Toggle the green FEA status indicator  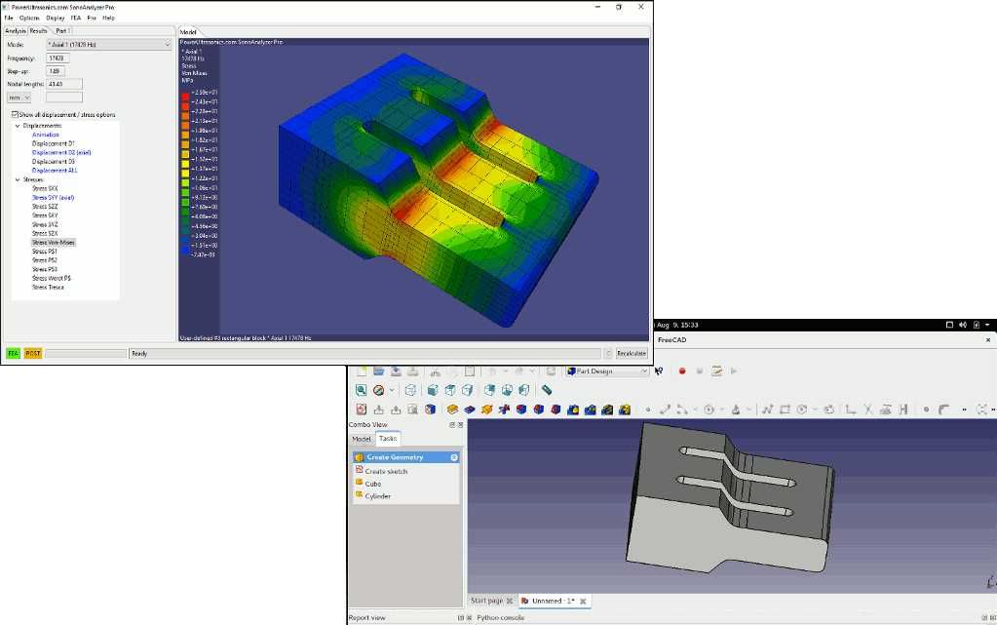point(13,353)
